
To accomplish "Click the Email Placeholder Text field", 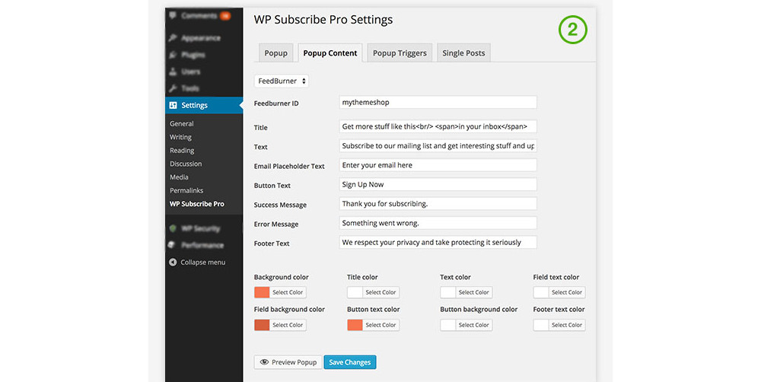I will point(438,165).
